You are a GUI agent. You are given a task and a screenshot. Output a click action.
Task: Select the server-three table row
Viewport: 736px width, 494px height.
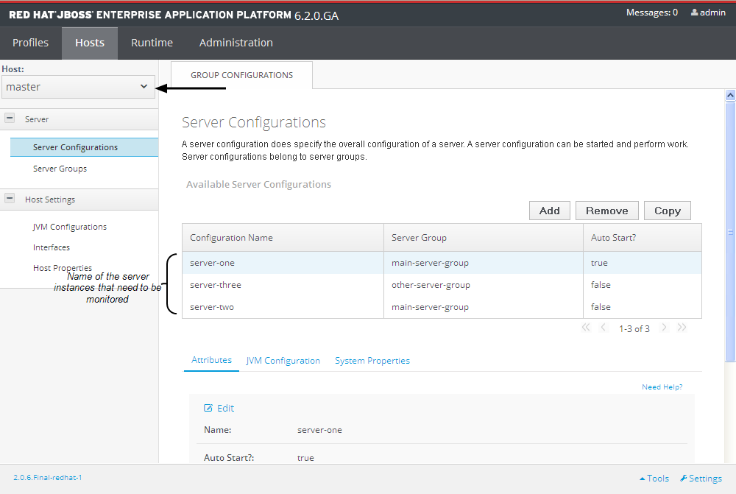point(442,285)
